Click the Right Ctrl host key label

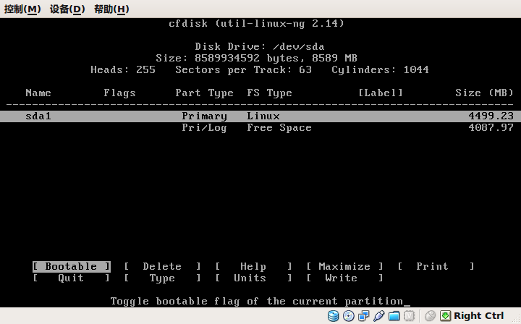(479, 316)
